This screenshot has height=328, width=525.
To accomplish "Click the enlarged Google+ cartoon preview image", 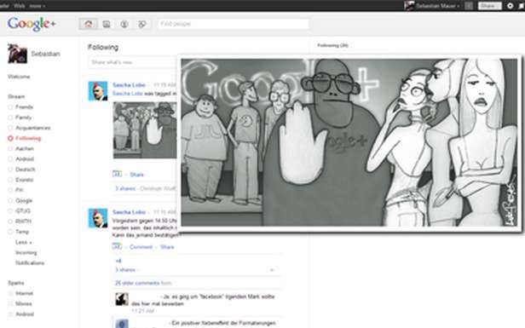I will 349,142.
